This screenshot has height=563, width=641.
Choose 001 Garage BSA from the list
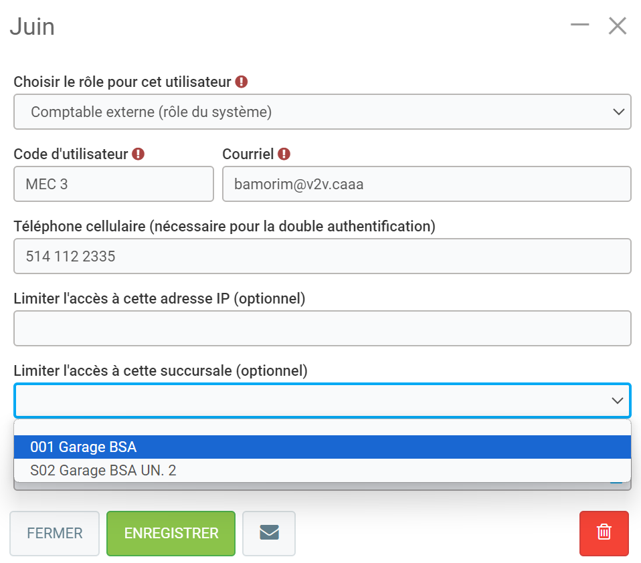point(322,447)
